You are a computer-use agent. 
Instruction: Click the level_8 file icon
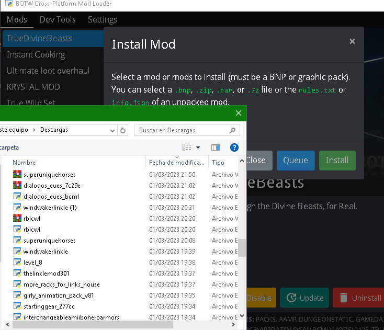[17, 263]
